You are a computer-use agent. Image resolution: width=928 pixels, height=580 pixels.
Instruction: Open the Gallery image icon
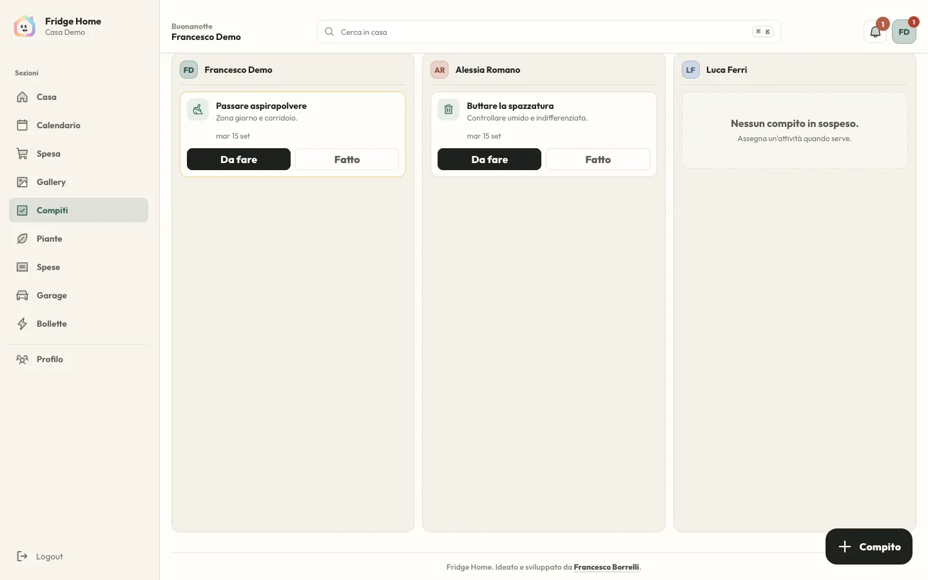[23, 182]
